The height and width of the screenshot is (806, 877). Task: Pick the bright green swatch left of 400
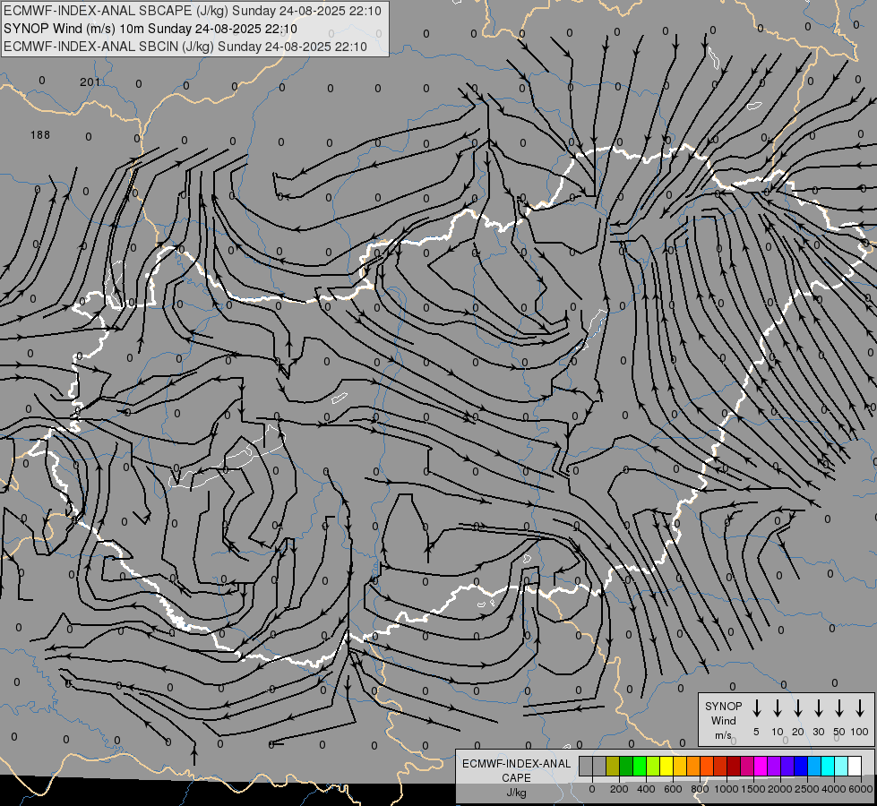click(640, 766)
